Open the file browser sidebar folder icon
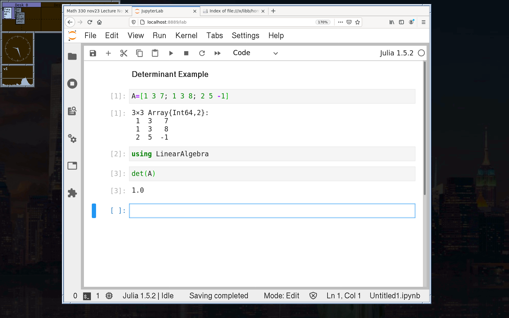Viewport: 509px width, 318px height. 72,56
